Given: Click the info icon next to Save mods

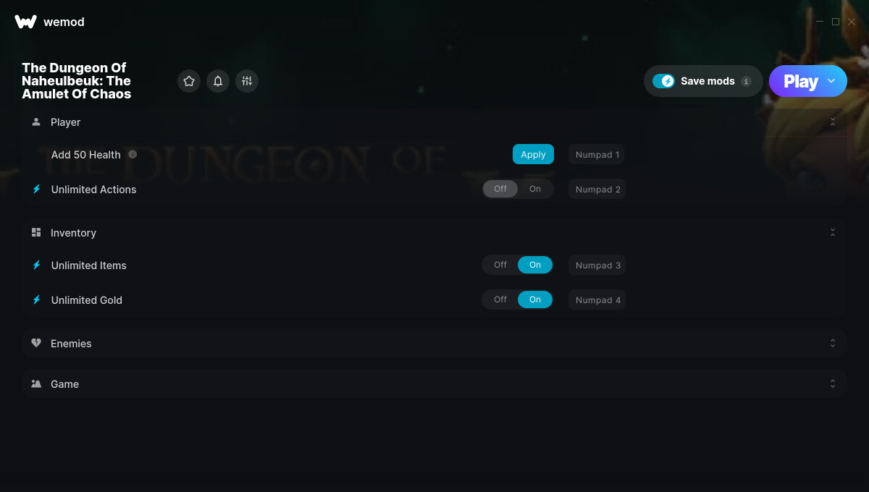Looking at the screenshot, I should tap(747, 81).
